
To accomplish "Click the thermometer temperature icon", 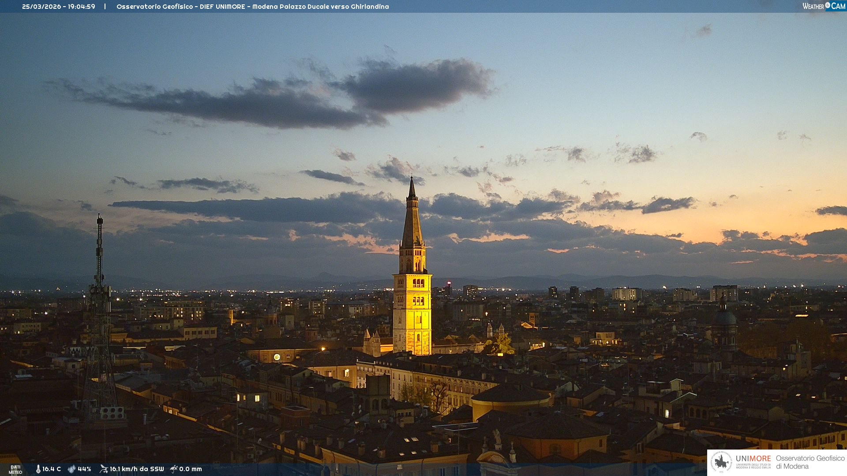I will pos(38,469).
